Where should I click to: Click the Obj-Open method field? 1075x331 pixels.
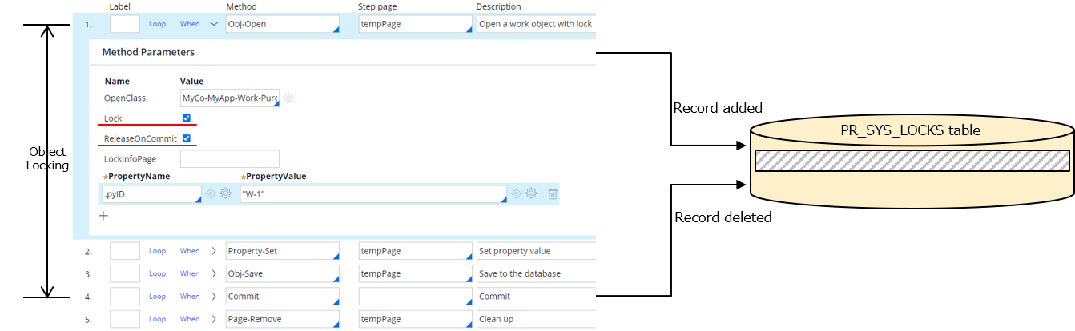(x=283, y=24)
